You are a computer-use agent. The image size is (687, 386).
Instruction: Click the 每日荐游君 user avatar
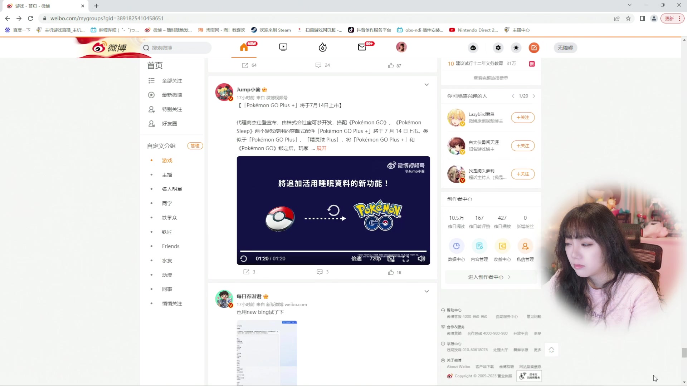[224, 299]
